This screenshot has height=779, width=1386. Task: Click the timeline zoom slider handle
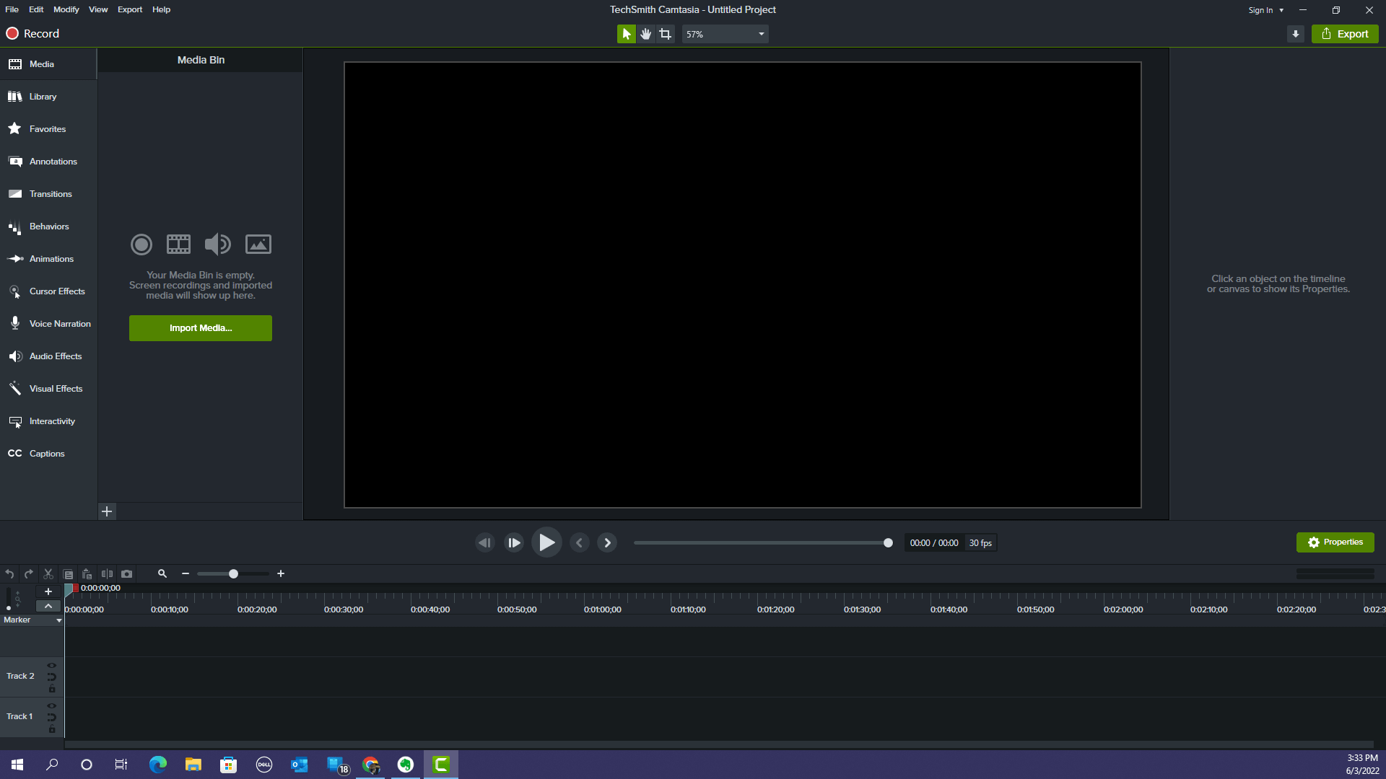click(233, 574)
